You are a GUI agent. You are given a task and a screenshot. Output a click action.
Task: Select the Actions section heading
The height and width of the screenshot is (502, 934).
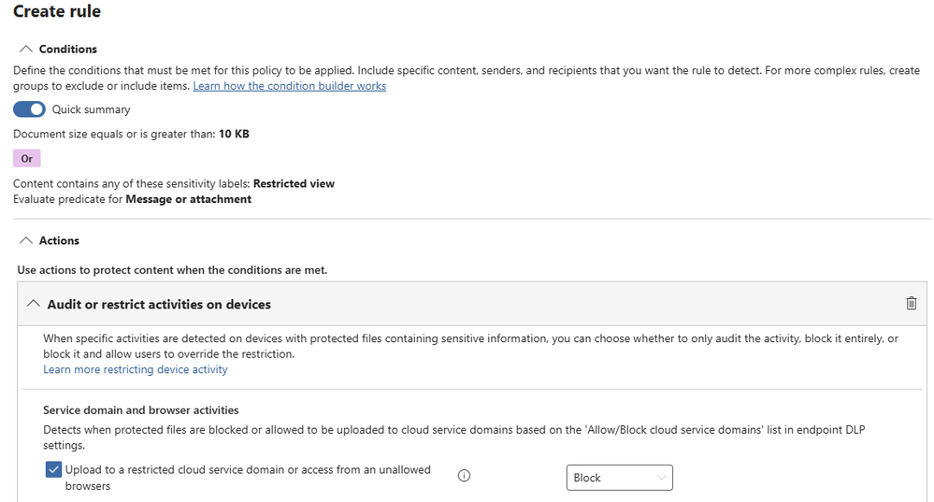coord(59,241)
